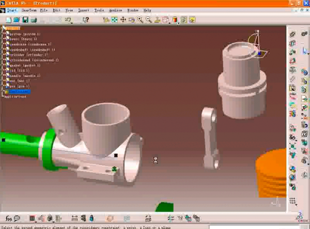Click the What's This help icon
This screenshot has width=310, height=229.
coord(86,20)
